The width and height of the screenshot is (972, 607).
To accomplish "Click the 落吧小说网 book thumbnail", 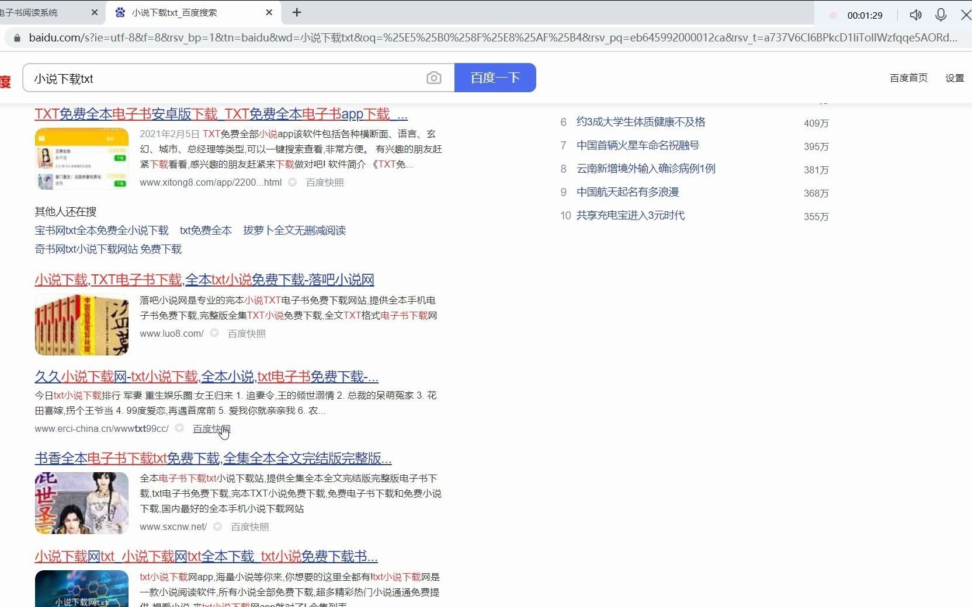I will [82, 325].
